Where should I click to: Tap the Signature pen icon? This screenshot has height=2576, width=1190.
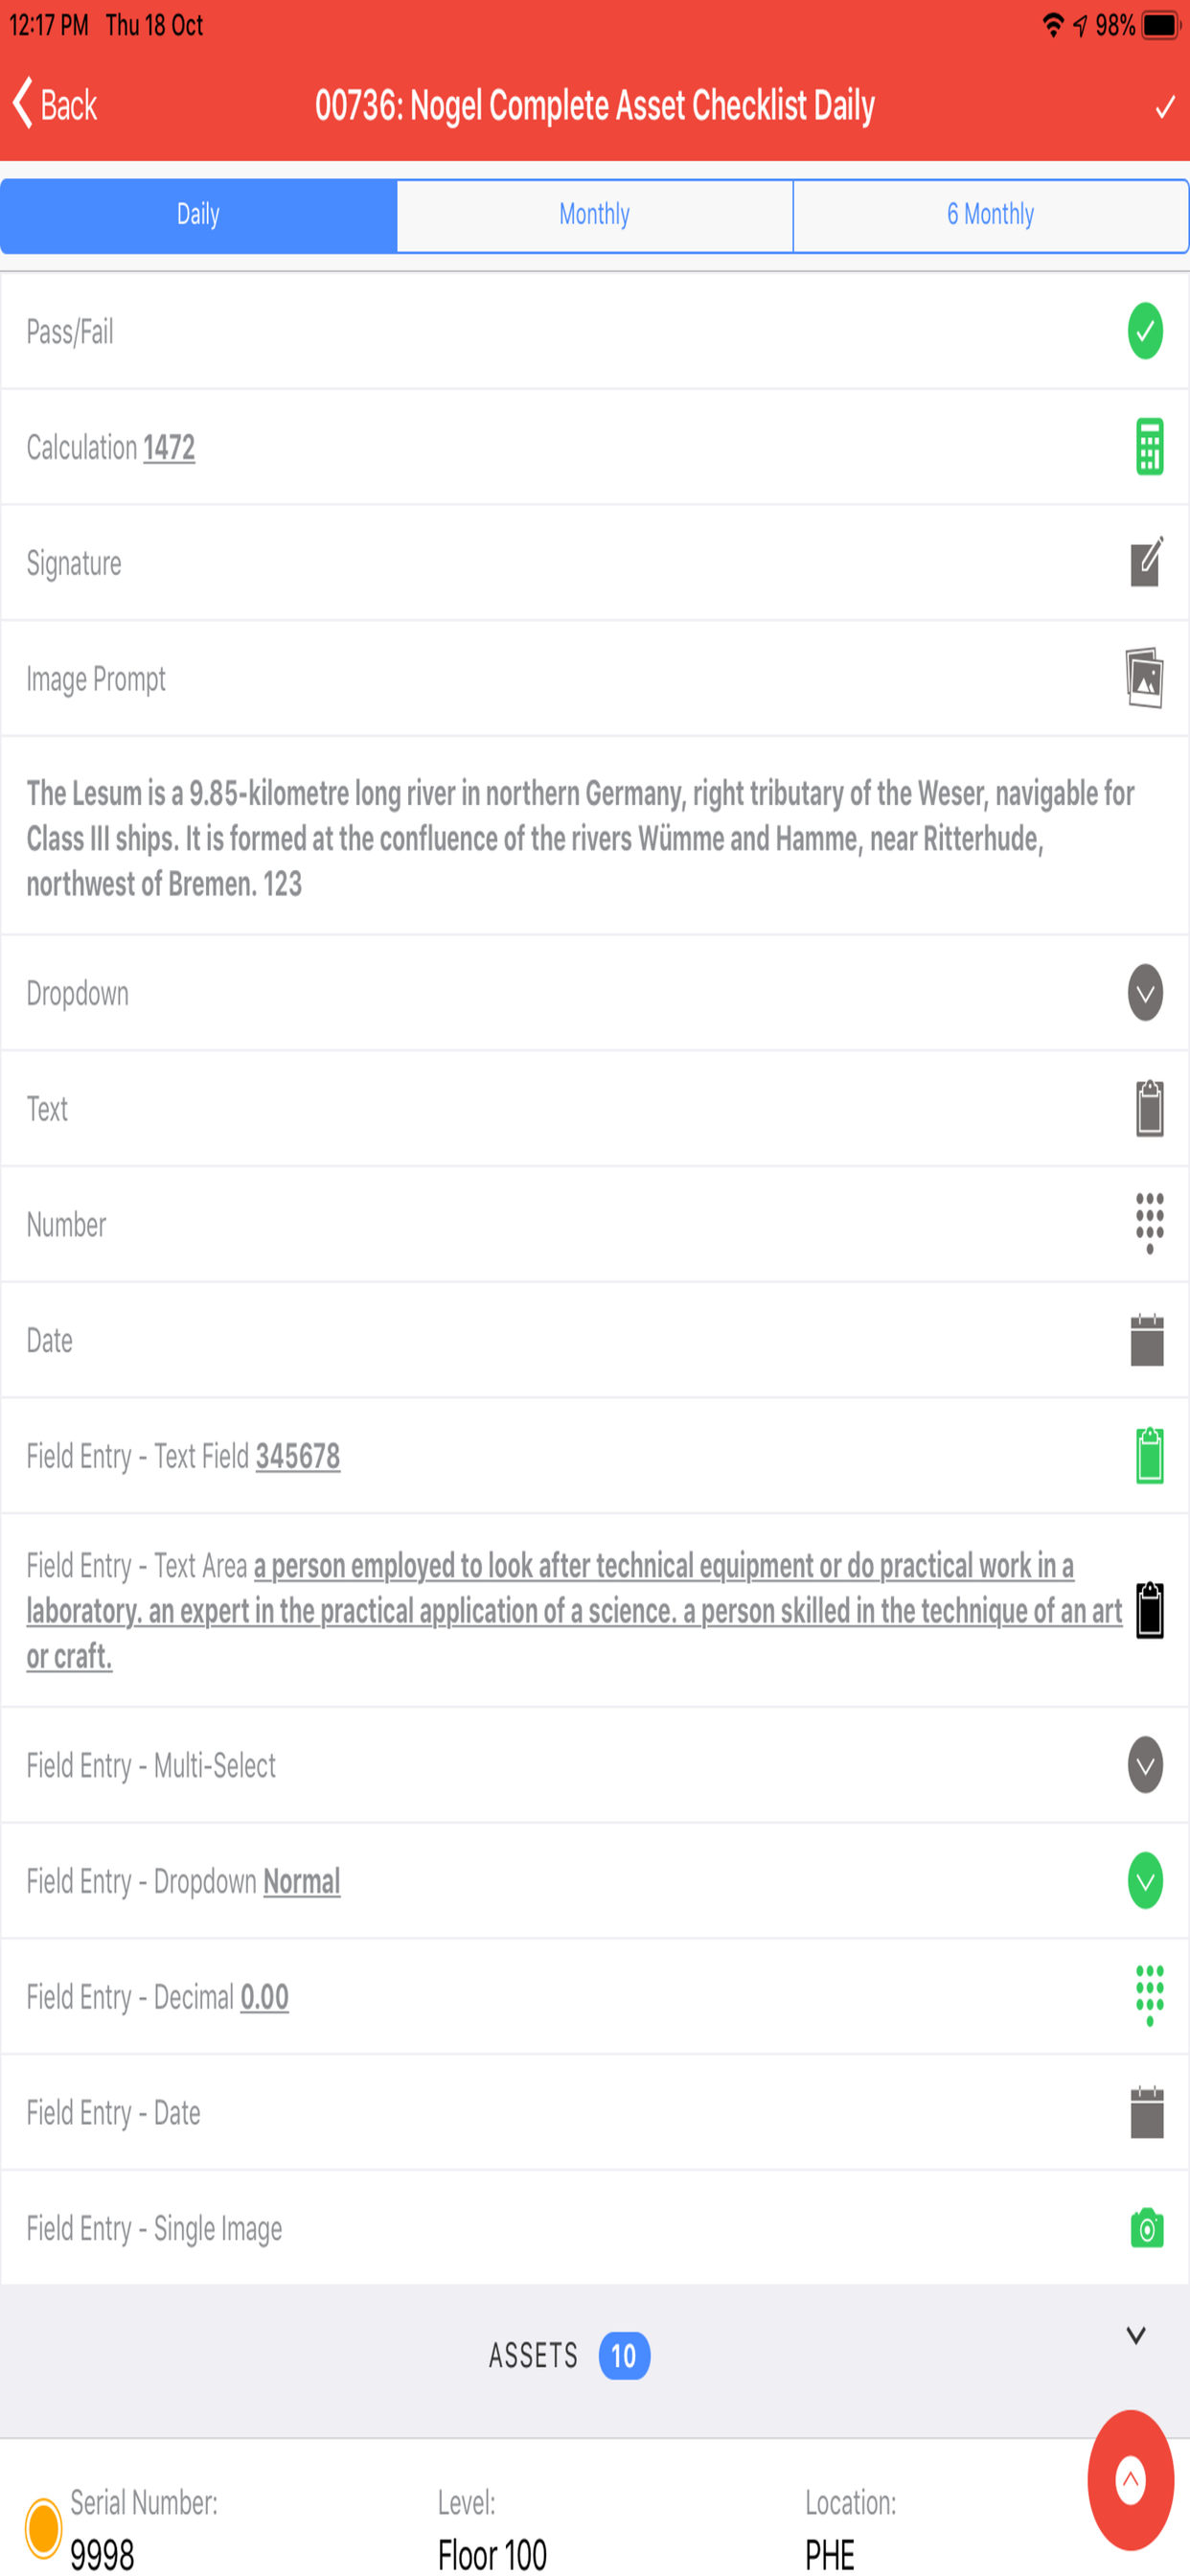coord(1146,562)
